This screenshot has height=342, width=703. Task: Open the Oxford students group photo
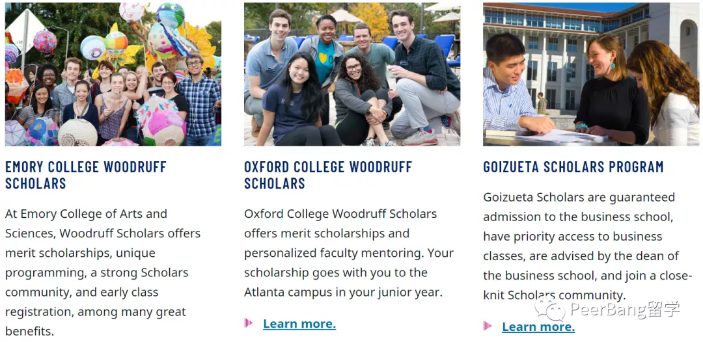pos(351,74)
